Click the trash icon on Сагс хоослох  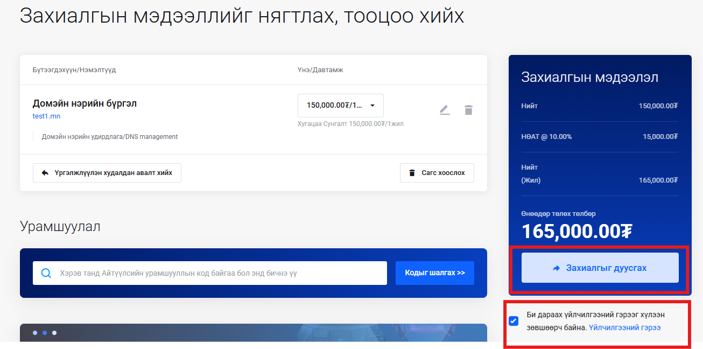(412, 173)
